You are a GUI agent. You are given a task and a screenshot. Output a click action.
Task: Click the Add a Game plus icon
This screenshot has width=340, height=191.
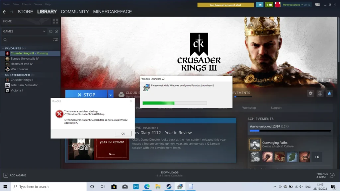(6, 175)
